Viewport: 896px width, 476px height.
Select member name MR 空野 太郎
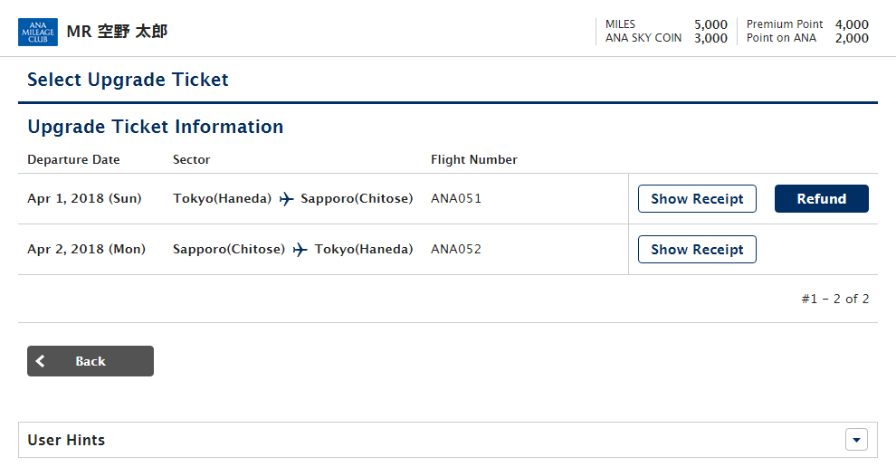(117, 32)
